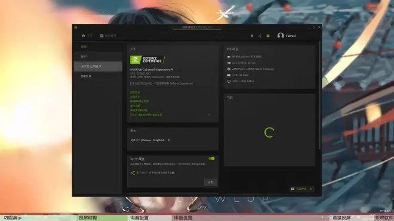Switch to the Drivers tab
The width and height of the screenshot is (394, 221).
point(108,36)
